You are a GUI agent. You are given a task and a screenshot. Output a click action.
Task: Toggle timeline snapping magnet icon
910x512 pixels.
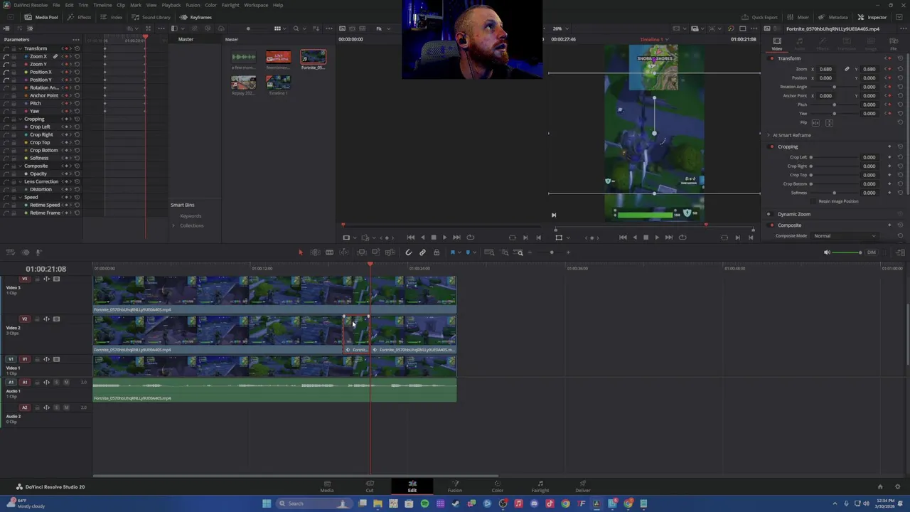408,252
